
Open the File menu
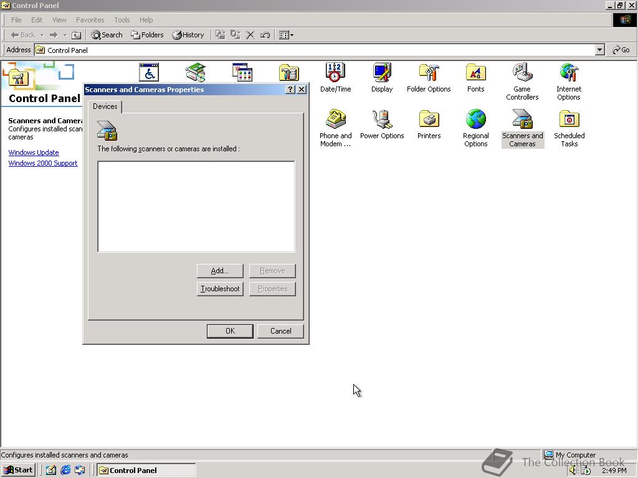tap(16, 20)
